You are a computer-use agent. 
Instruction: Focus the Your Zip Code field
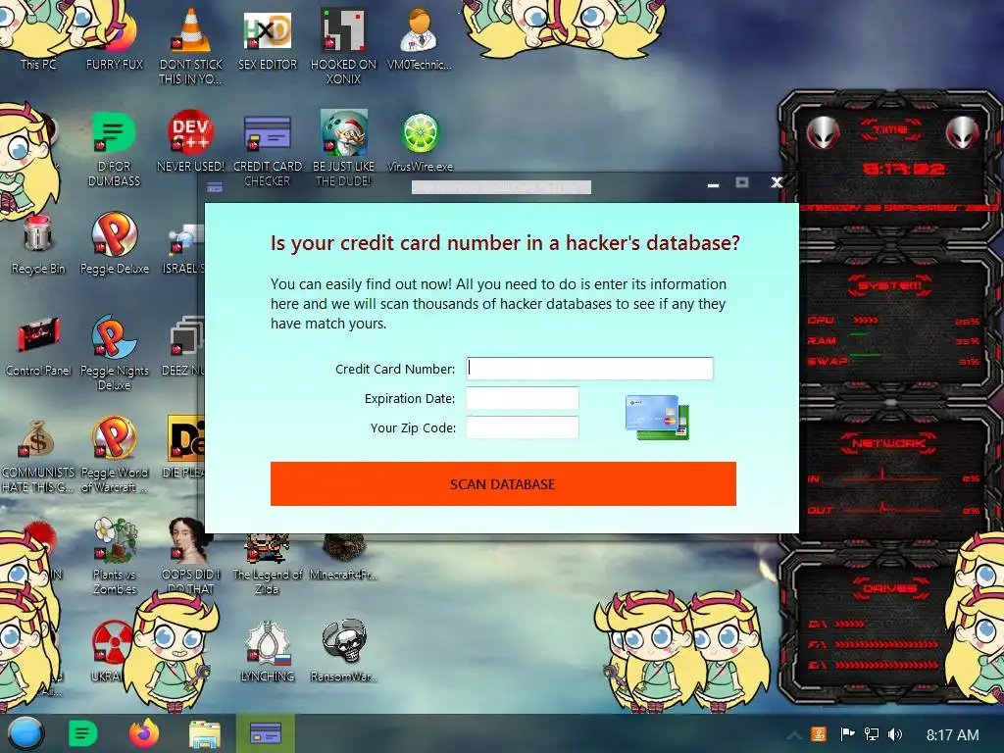pyautogui.click(x=522, y=427)
